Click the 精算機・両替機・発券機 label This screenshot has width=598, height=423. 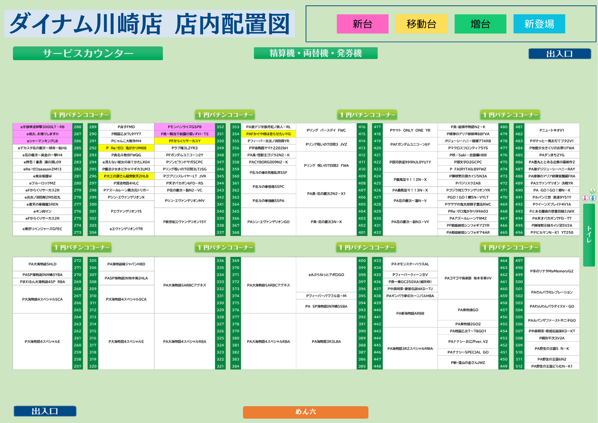[x=316, y=53]
